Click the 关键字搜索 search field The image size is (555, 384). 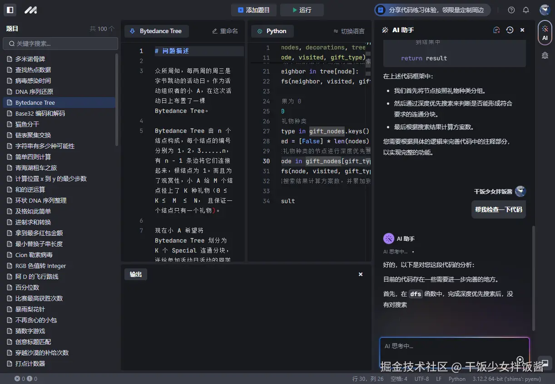click(x=60, y=44)
